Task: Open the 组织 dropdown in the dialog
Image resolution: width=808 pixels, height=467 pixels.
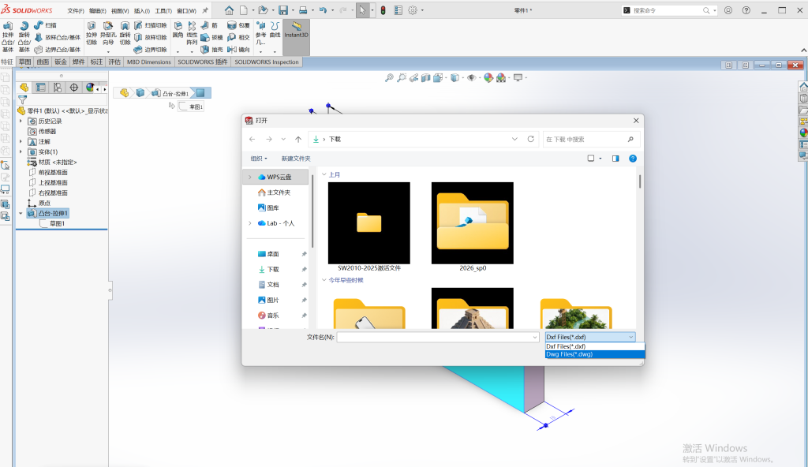Action: pos(259,159)
